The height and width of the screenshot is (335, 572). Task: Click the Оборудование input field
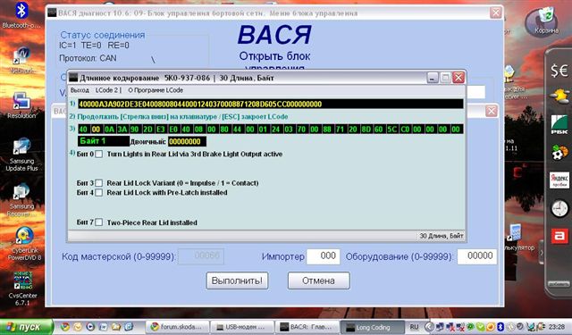coord(476,256)
